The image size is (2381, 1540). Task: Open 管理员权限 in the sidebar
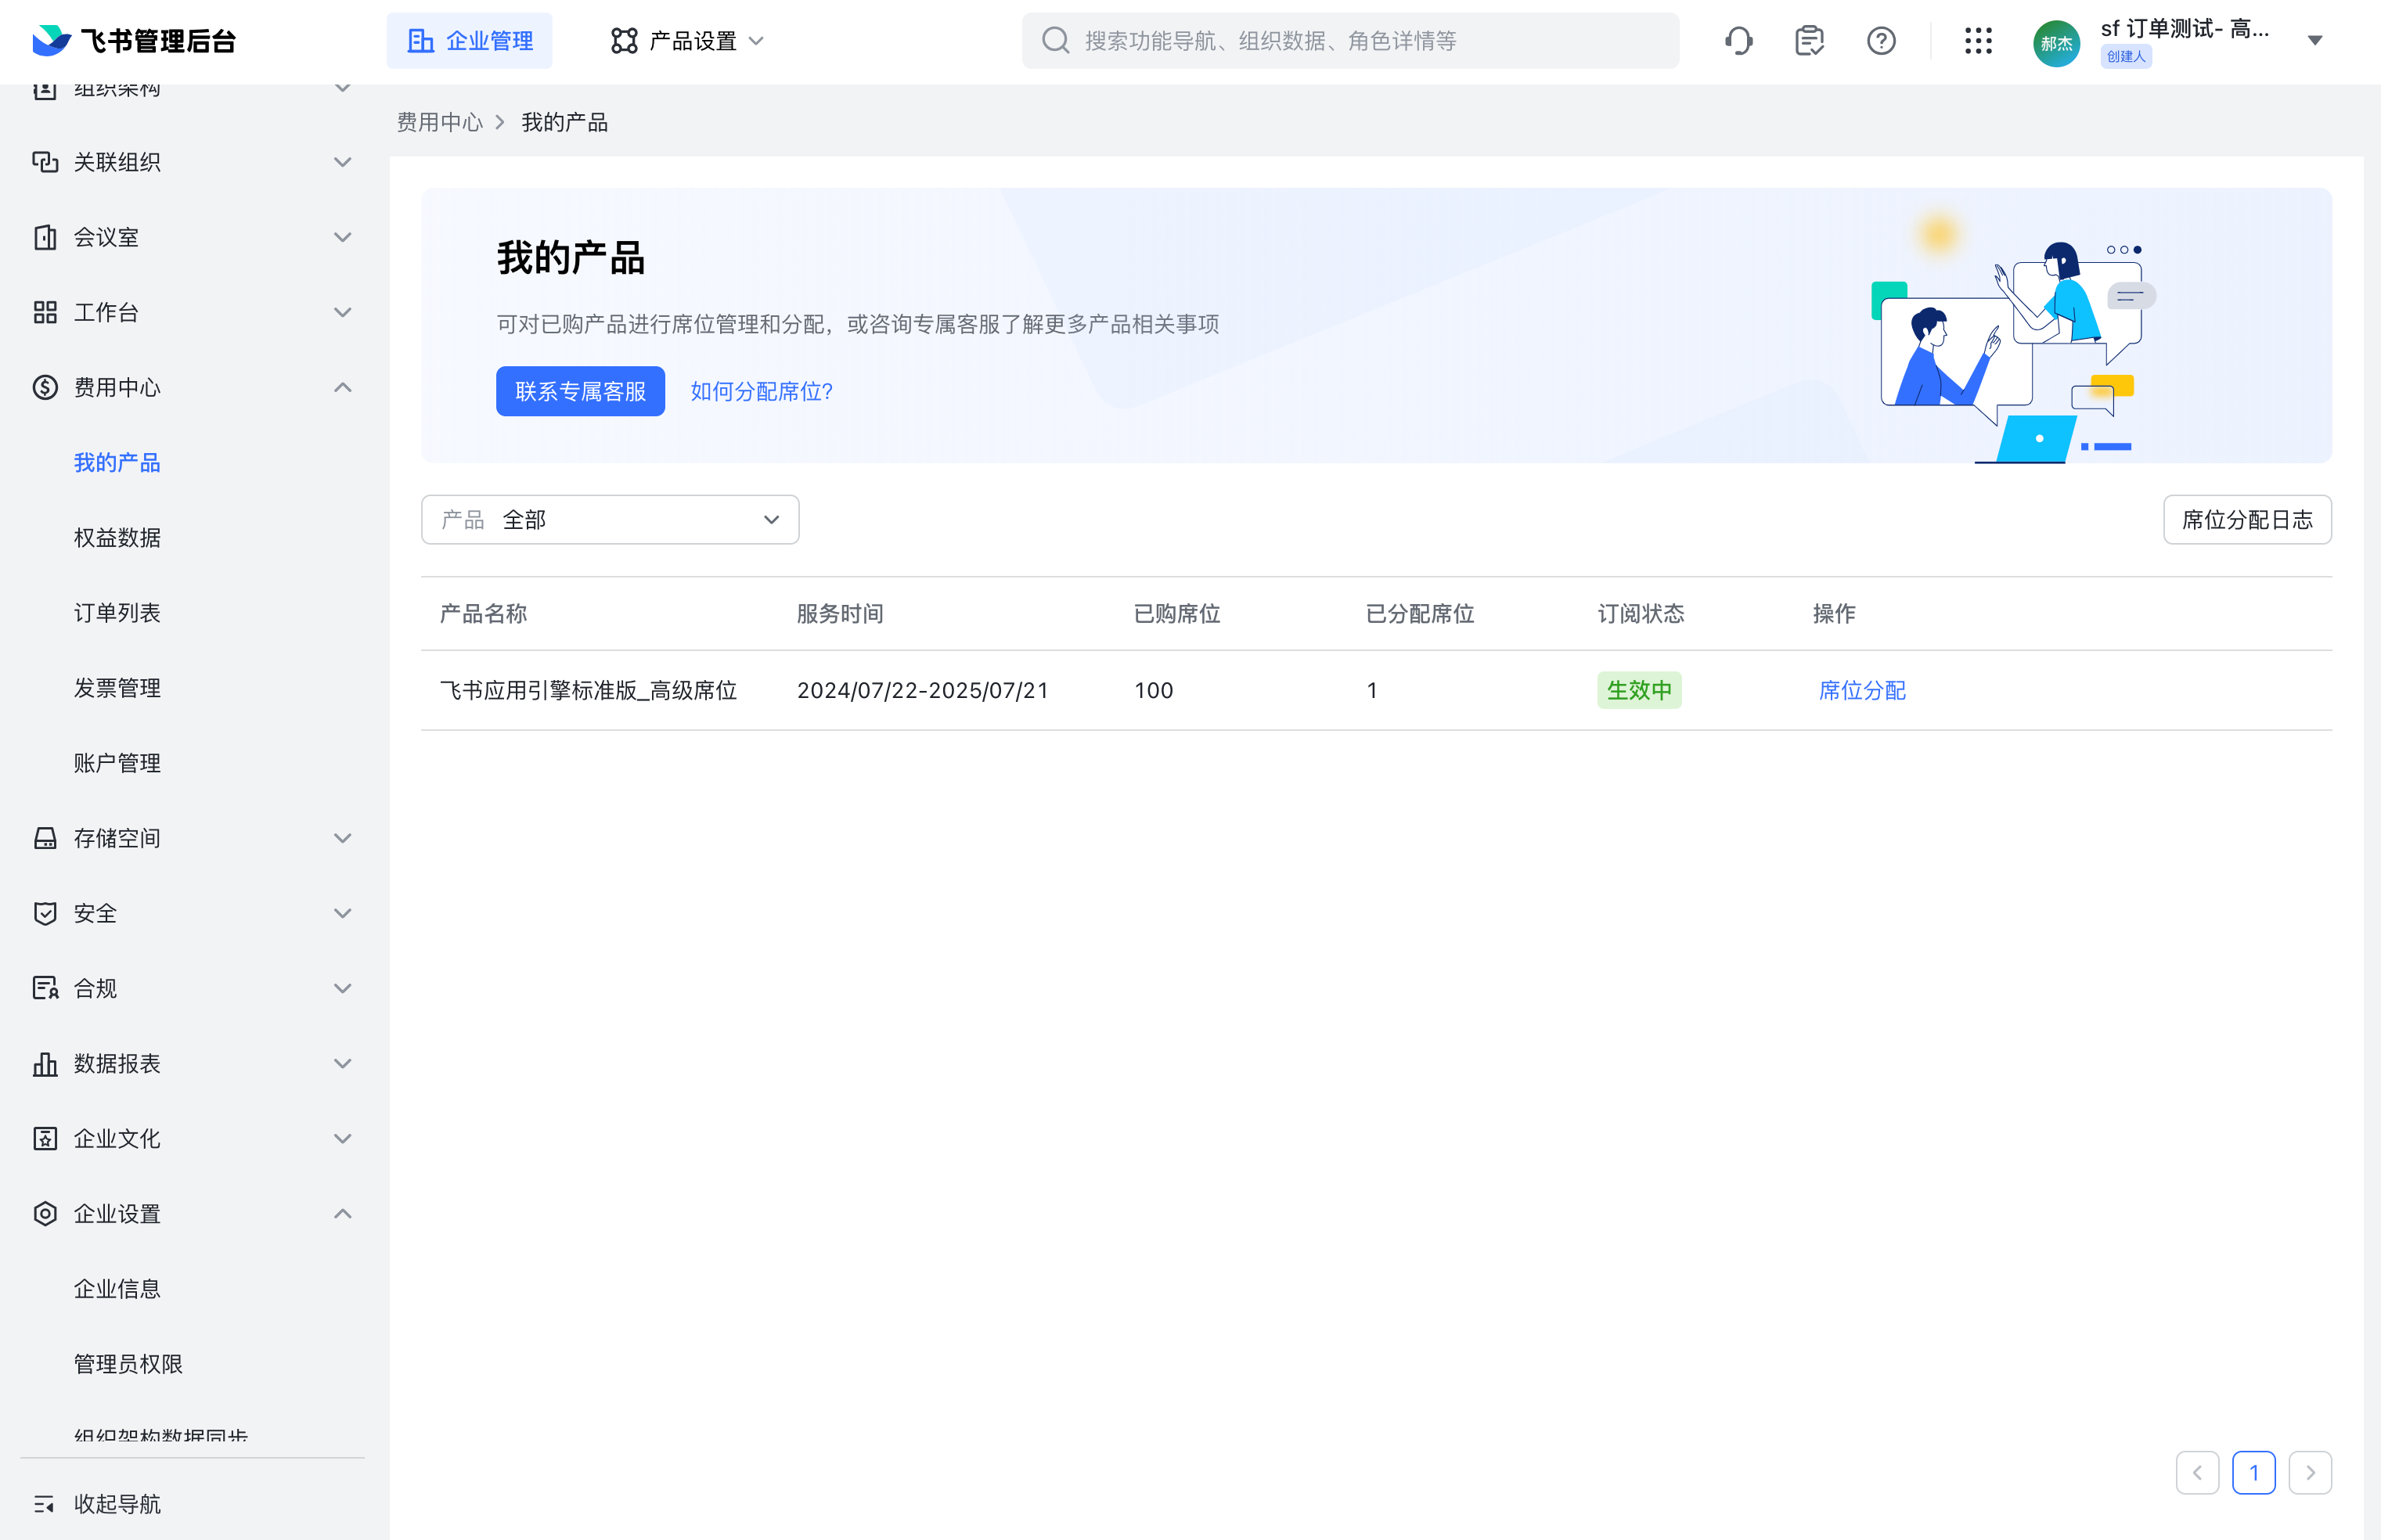(128, 1364)
